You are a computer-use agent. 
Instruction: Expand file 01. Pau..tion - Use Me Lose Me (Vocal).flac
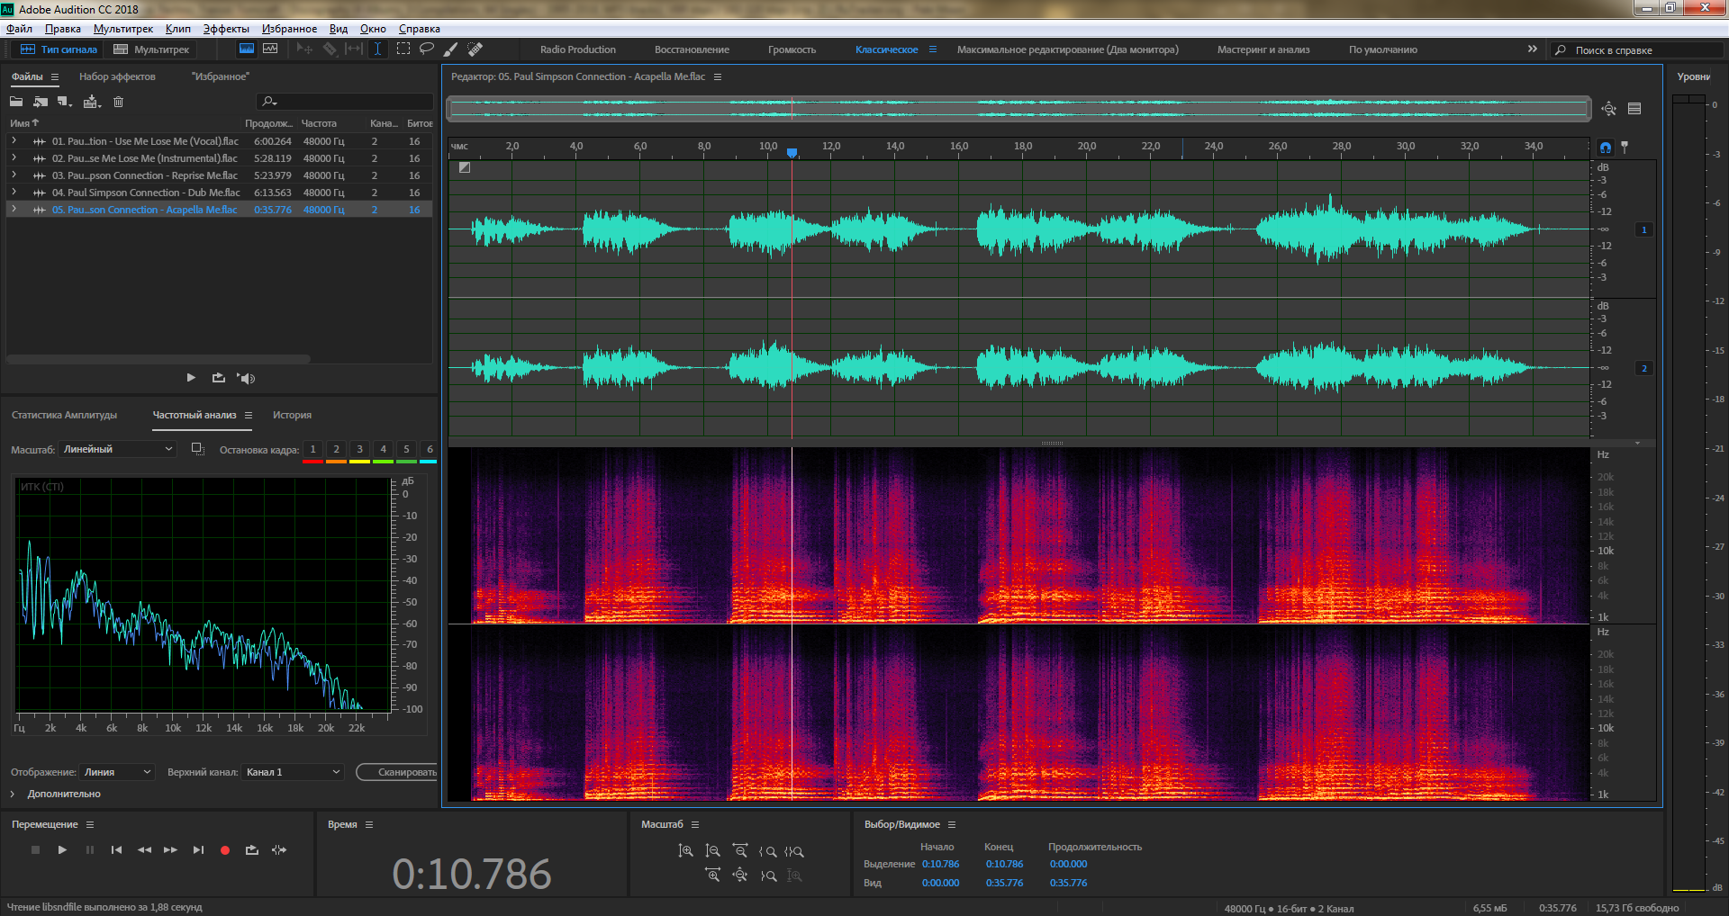14,141
